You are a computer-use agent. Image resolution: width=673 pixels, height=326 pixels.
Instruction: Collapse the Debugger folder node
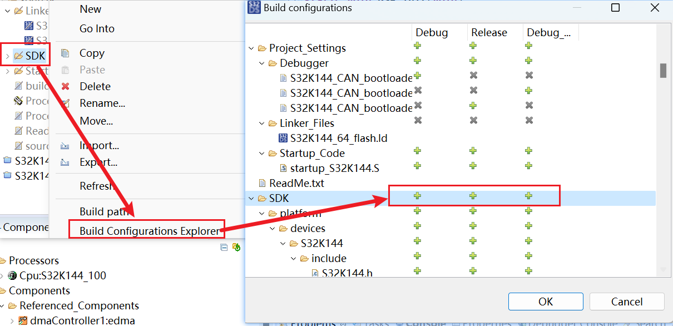point(261,63)
